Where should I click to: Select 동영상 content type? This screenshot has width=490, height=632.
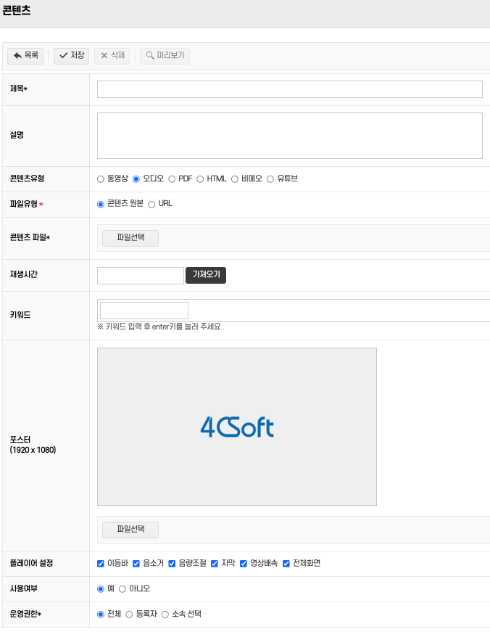tap(101, 178)
